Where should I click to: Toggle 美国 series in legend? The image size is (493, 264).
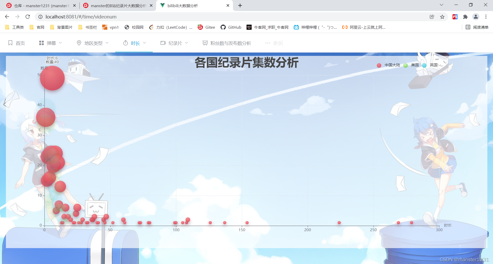[x=411, y=65]
